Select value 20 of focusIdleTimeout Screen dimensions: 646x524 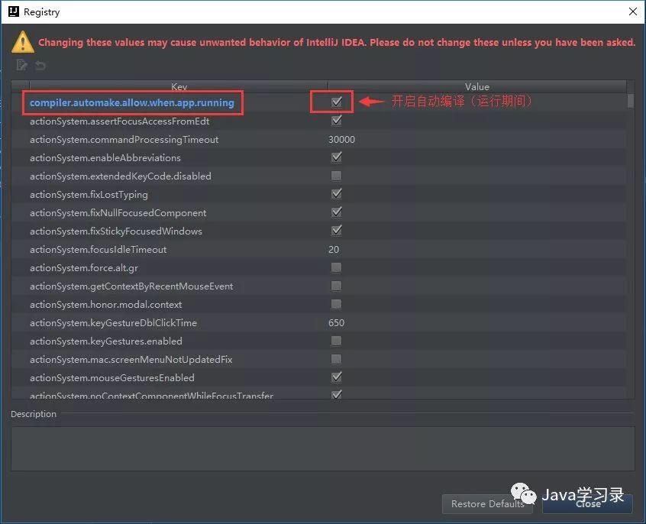334,250
